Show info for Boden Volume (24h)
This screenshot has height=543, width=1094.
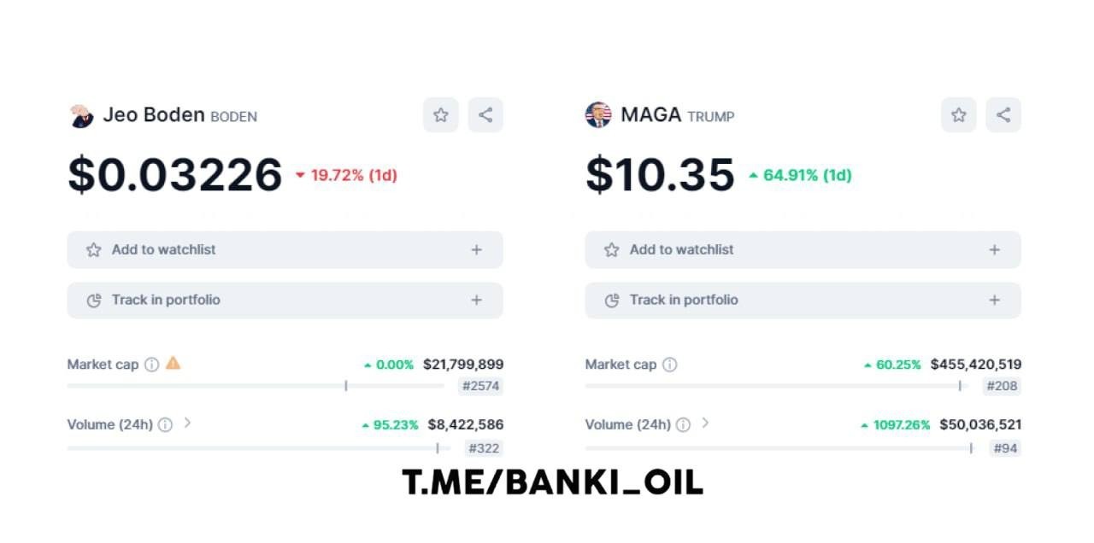click(165, 424)
